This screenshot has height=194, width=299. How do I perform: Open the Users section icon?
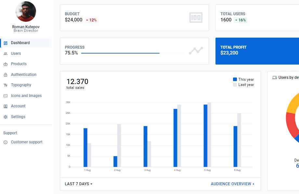pos(6,53)
